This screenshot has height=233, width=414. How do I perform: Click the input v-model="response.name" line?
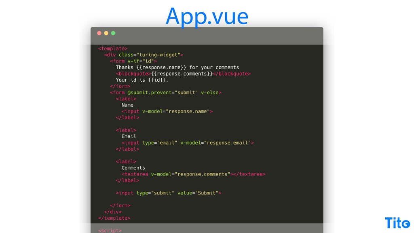(167, 112)
